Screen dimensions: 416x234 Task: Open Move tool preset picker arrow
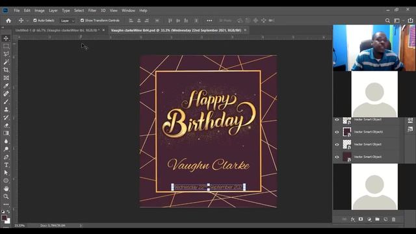pos(27,21)
